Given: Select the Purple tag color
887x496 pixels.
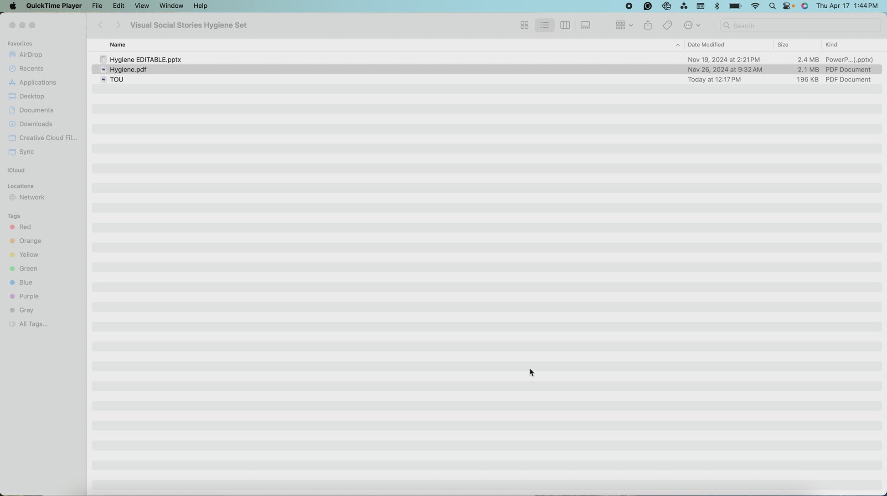Looking at the screenshot, I should (x=29, y=296).
